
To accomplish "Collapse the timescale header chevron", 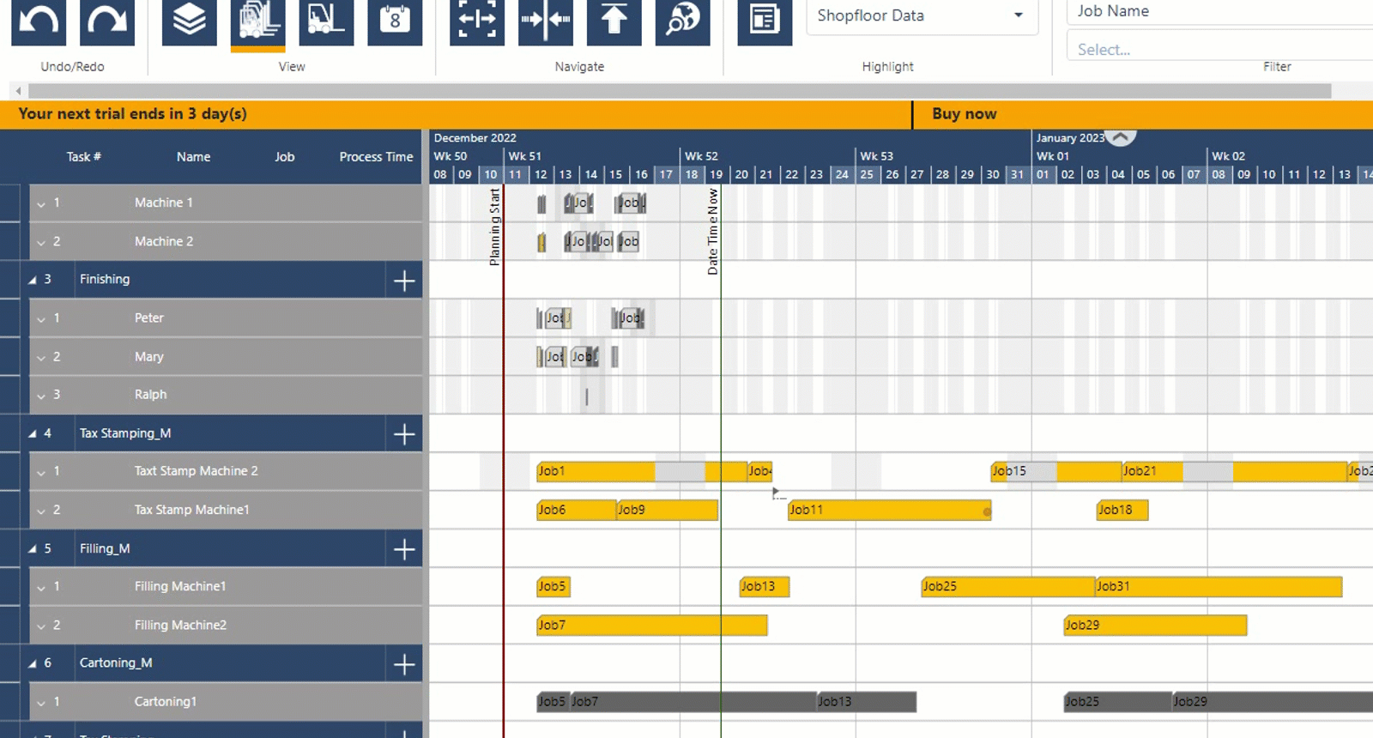I will pyautogui.click(x=1121, y=136).
